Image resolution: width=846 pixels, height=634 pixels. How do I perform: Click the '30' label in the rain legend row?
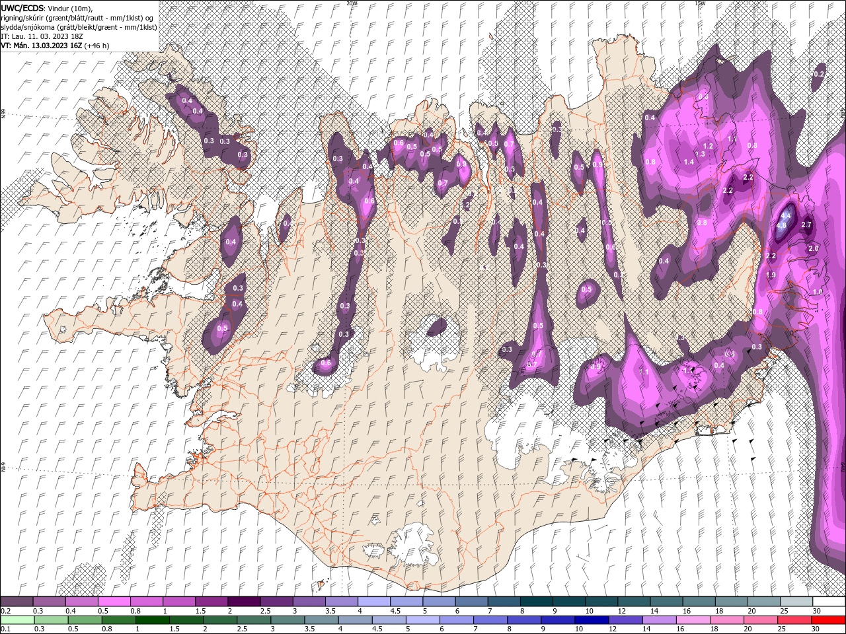tap(816, 629)
